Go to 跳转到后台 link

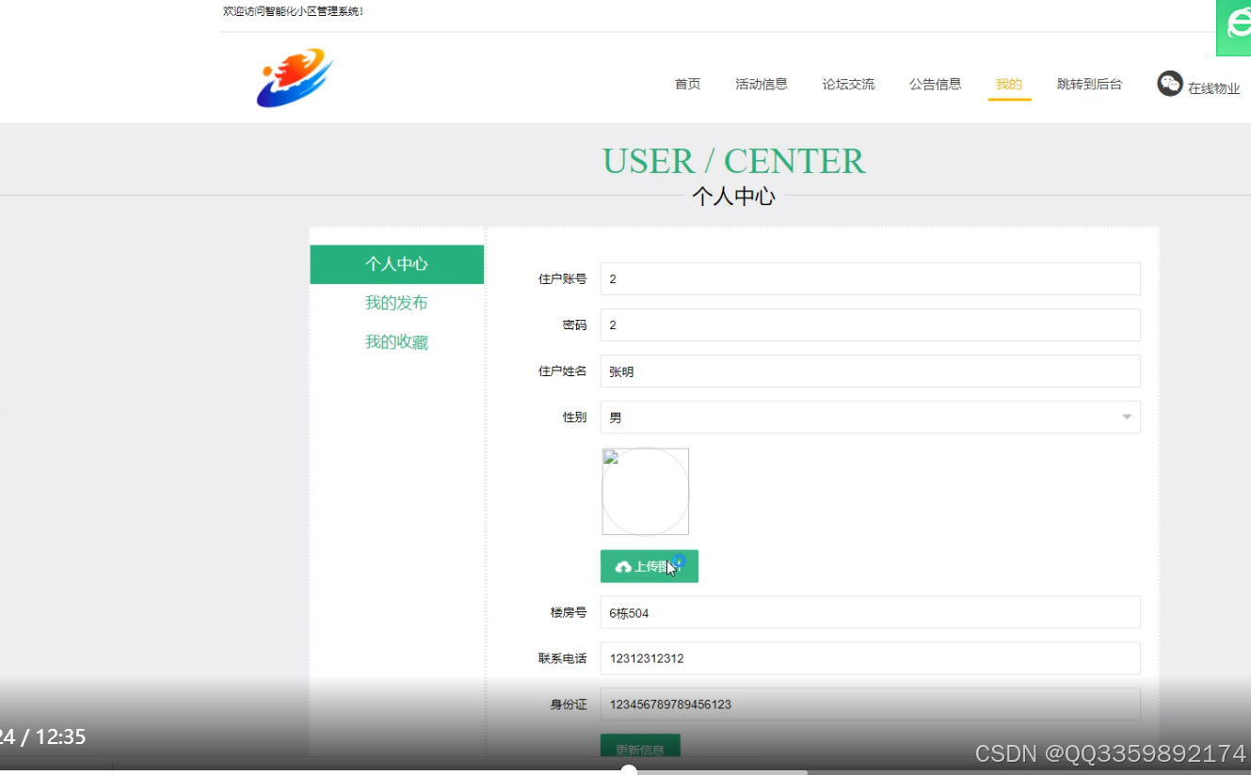(1089, 84)
